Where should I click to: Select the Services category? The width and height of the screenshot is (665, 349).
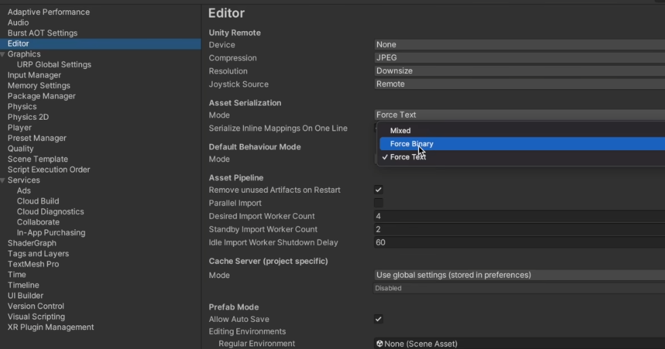24,180
